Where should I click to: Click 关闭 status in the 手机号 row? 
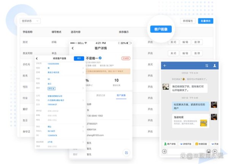click(x=150, y=65)
